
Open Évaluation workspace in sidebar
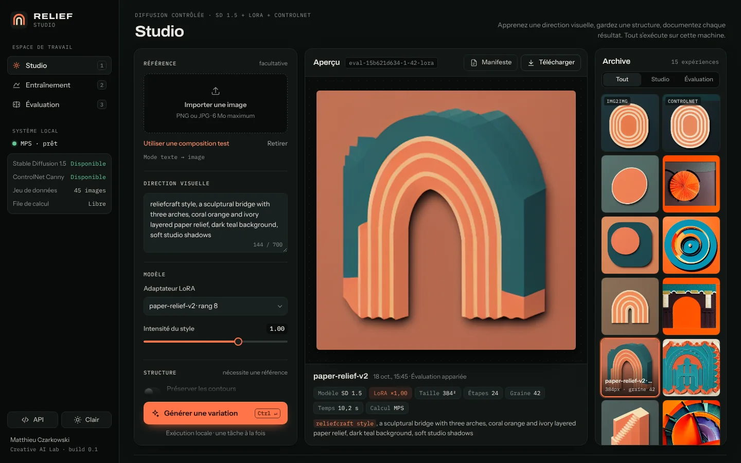pos(60,104)
